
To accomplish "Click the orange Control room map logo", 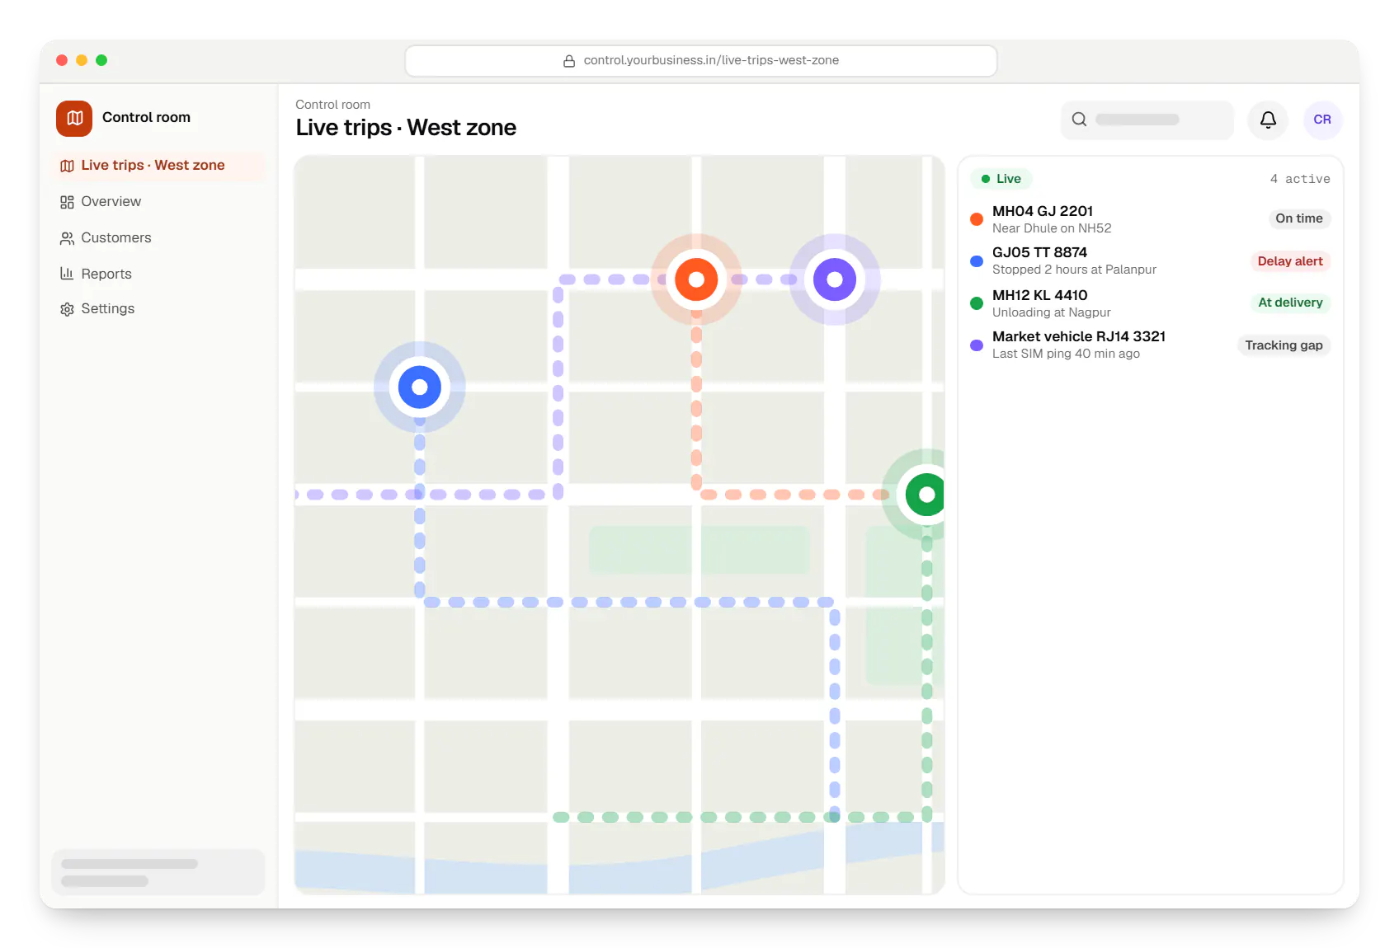I will coord(74,118).
